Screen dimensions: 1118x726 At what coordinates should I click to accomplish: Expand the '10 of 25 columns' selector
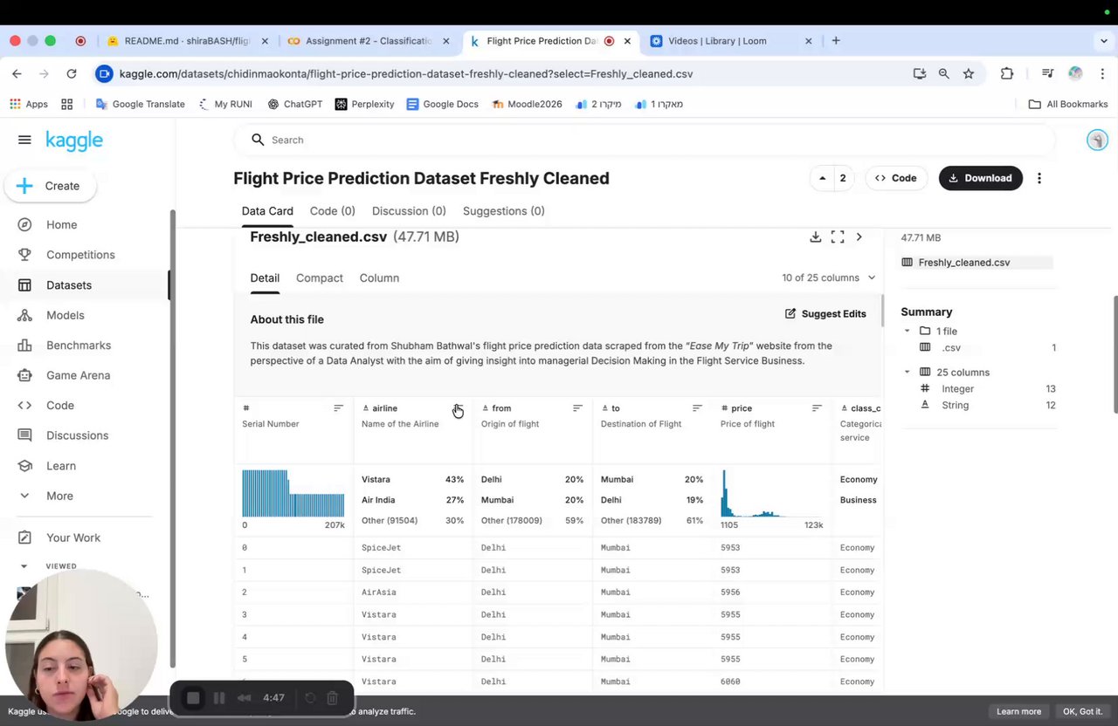pyautogui.click(x=829, y=277)
